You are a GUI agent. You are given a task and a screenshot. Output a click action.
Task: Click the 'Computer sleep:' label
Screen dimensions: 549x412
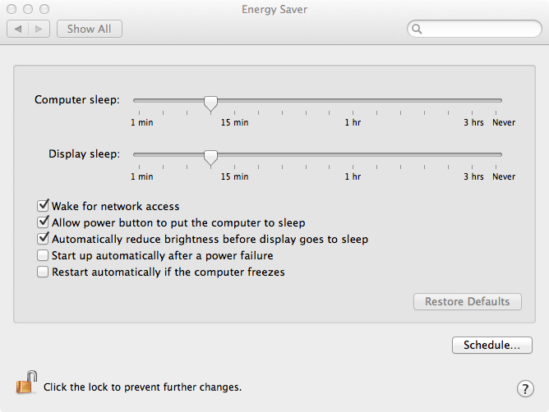[77, 100]
